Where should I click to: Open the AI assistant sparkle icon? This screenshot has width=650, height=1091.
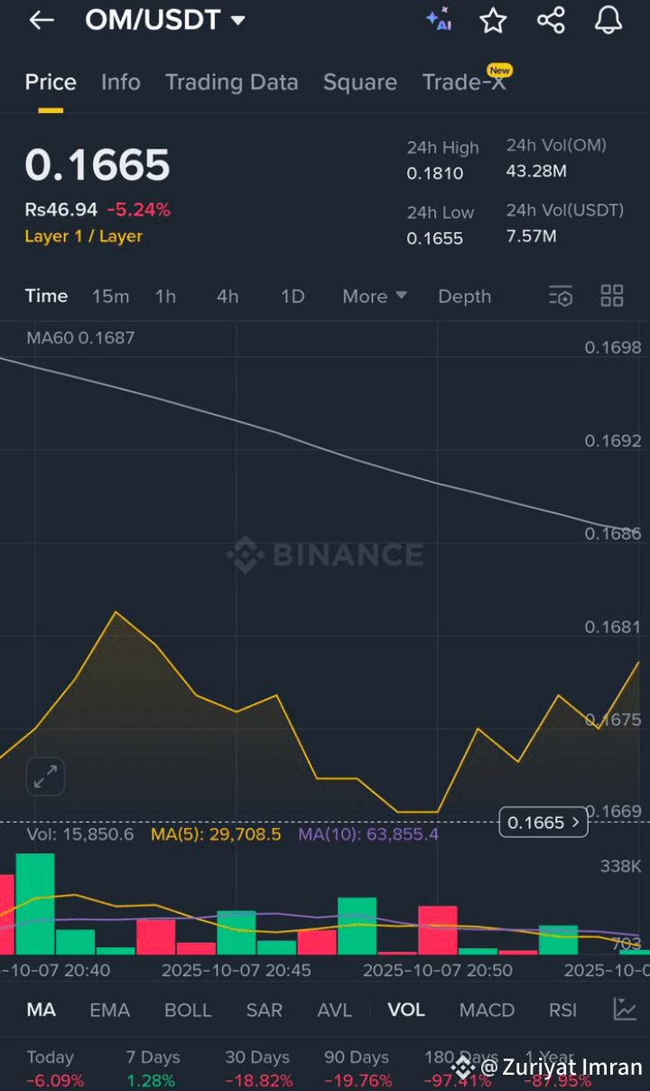click(439, 20)
